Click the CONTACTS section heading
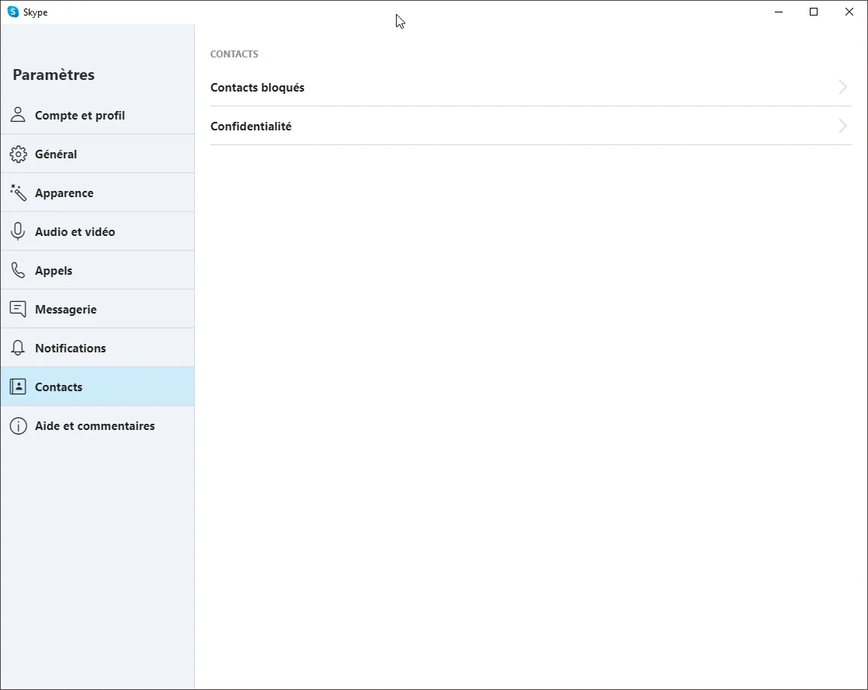868x690 pixels. click(234, 54)
